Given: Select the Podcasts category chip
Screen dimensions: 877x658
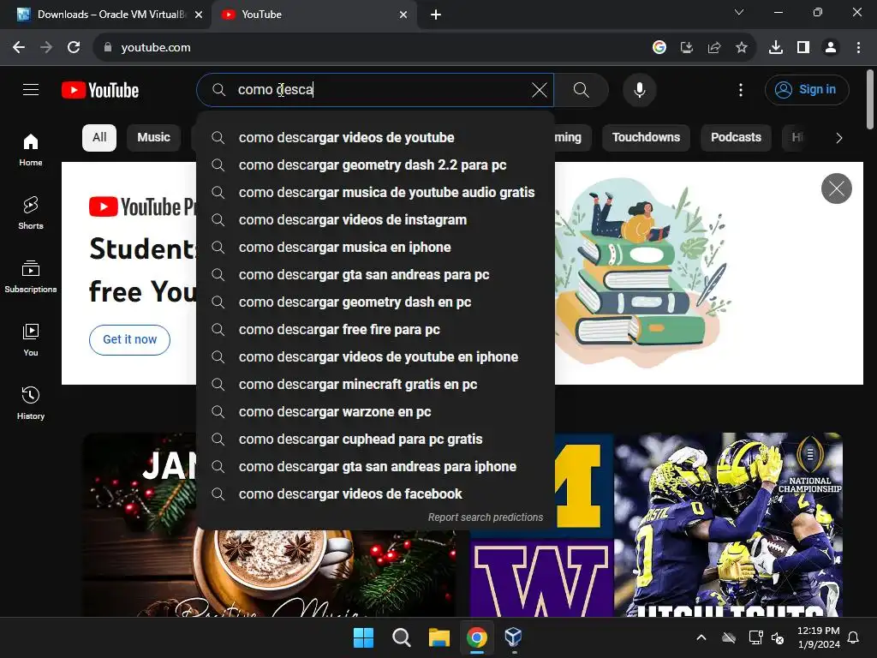Looking at the screenshot, I should (x=736, y=138).
